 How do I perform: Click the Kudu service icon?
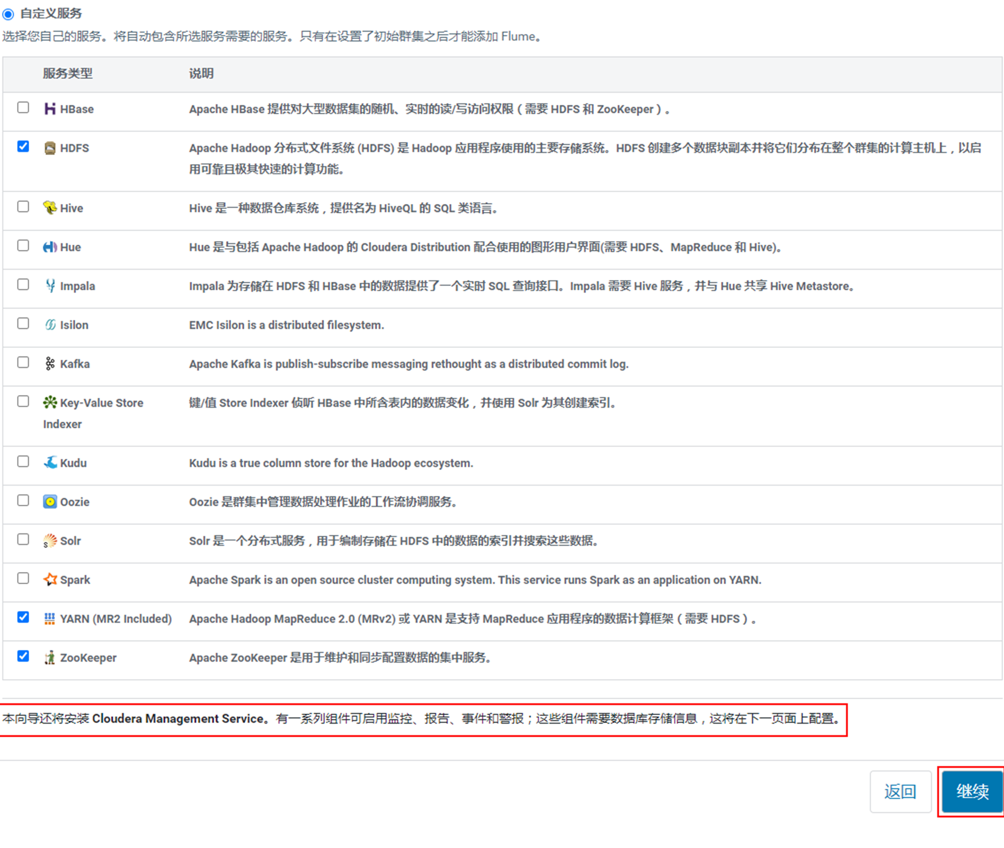[50, 462]
